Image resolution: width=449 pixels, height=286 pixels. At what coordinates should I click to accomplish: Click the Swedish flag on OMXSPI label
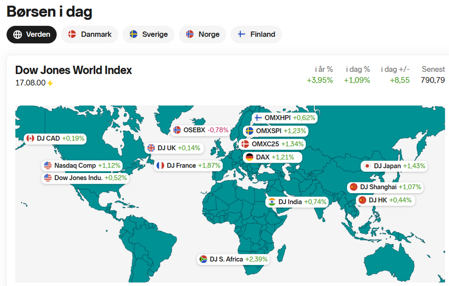(x=249, y=131)
